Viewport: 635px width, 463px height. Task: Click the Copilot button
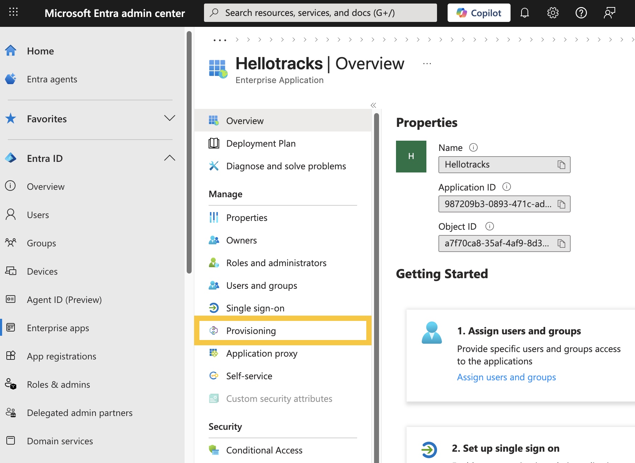(x=479, y=13)
